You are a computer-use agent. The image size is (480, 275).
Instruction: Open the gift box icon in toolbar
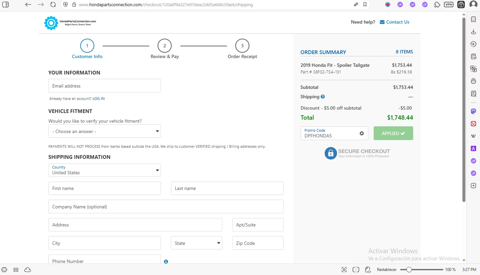(x=461, y=4)
